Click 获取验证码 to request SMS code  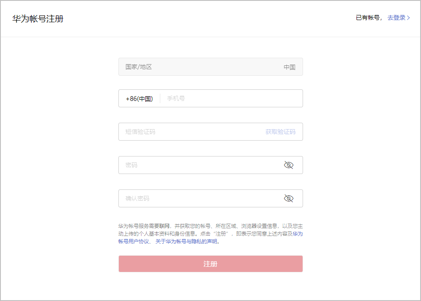280,132
